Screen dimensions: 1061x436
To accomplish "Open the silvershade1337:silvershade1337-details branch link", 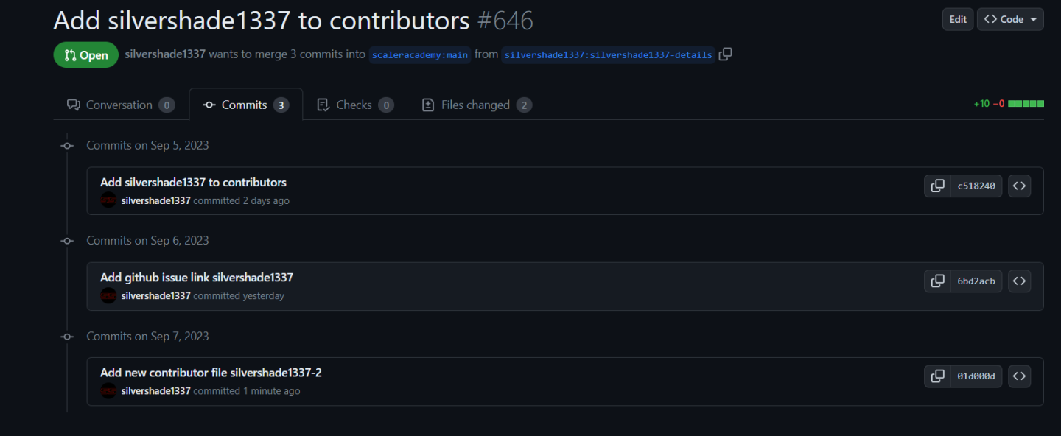I will [608, 54].
